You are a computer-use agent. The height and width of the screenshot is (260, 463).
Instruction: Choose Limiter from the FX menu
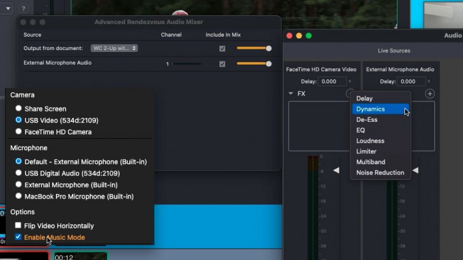380,152
